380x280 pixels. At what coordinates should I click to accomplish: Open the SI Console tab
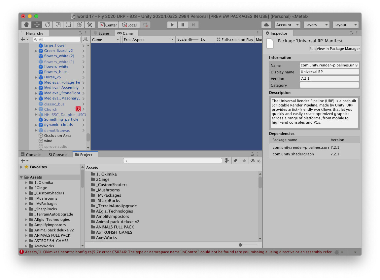pyautogui.click(x=57, y=154)
